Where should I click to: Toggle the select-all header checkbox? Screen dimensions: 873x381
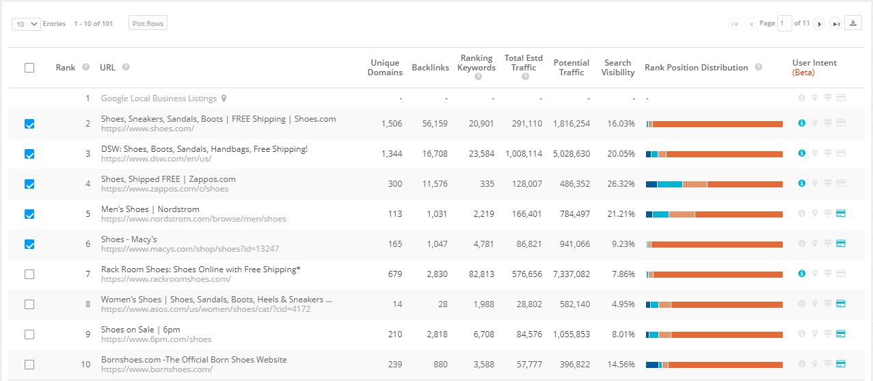(29, 68)
